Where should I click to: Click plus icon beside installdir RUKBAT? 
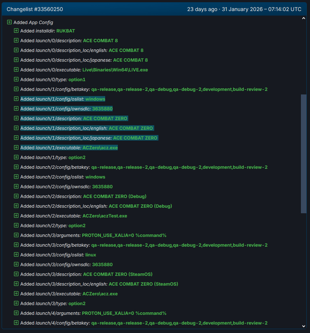[16, 31]
